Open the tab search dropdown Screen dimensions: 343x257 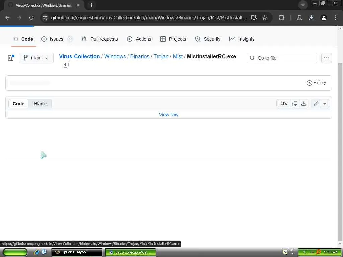click(x=303, y=5)
